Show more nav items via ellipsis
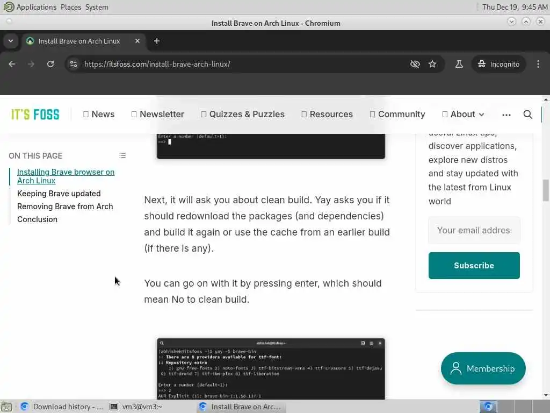550x413 pixels. pos(506,115)
